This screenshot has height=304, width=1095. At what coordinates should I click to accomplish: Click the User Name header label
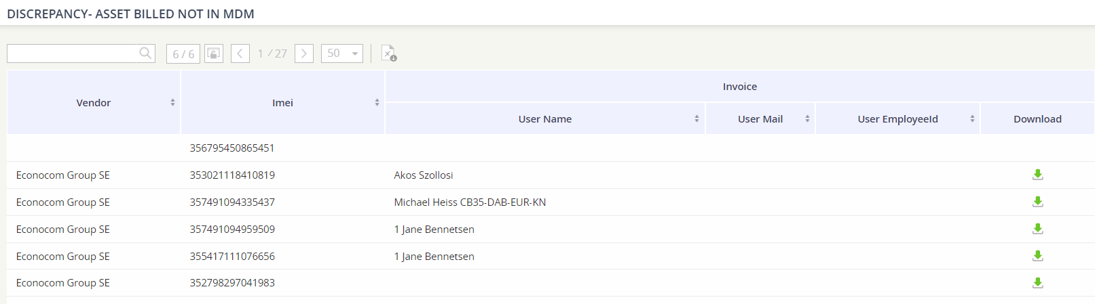(545, 118)
